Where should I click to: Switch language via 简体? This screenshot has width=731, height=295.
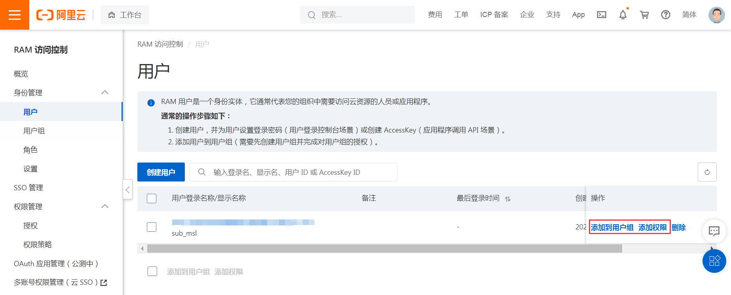click(689, 15)
